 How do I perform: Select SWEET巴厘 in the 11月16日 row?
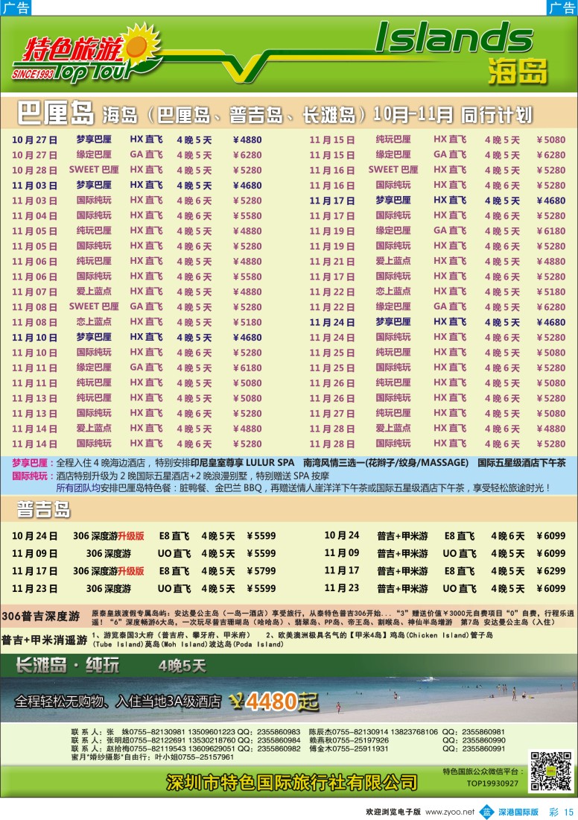tap(393, 170)
